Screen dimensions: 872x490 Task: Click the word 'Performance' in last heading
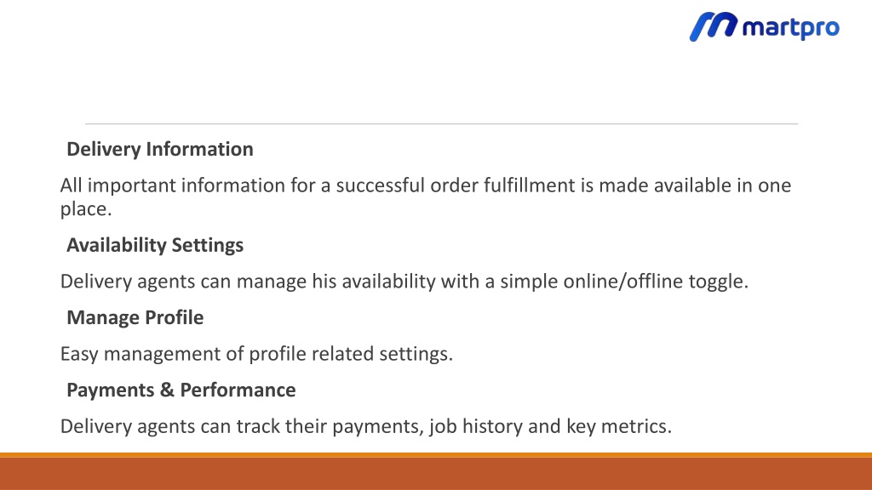238,390
